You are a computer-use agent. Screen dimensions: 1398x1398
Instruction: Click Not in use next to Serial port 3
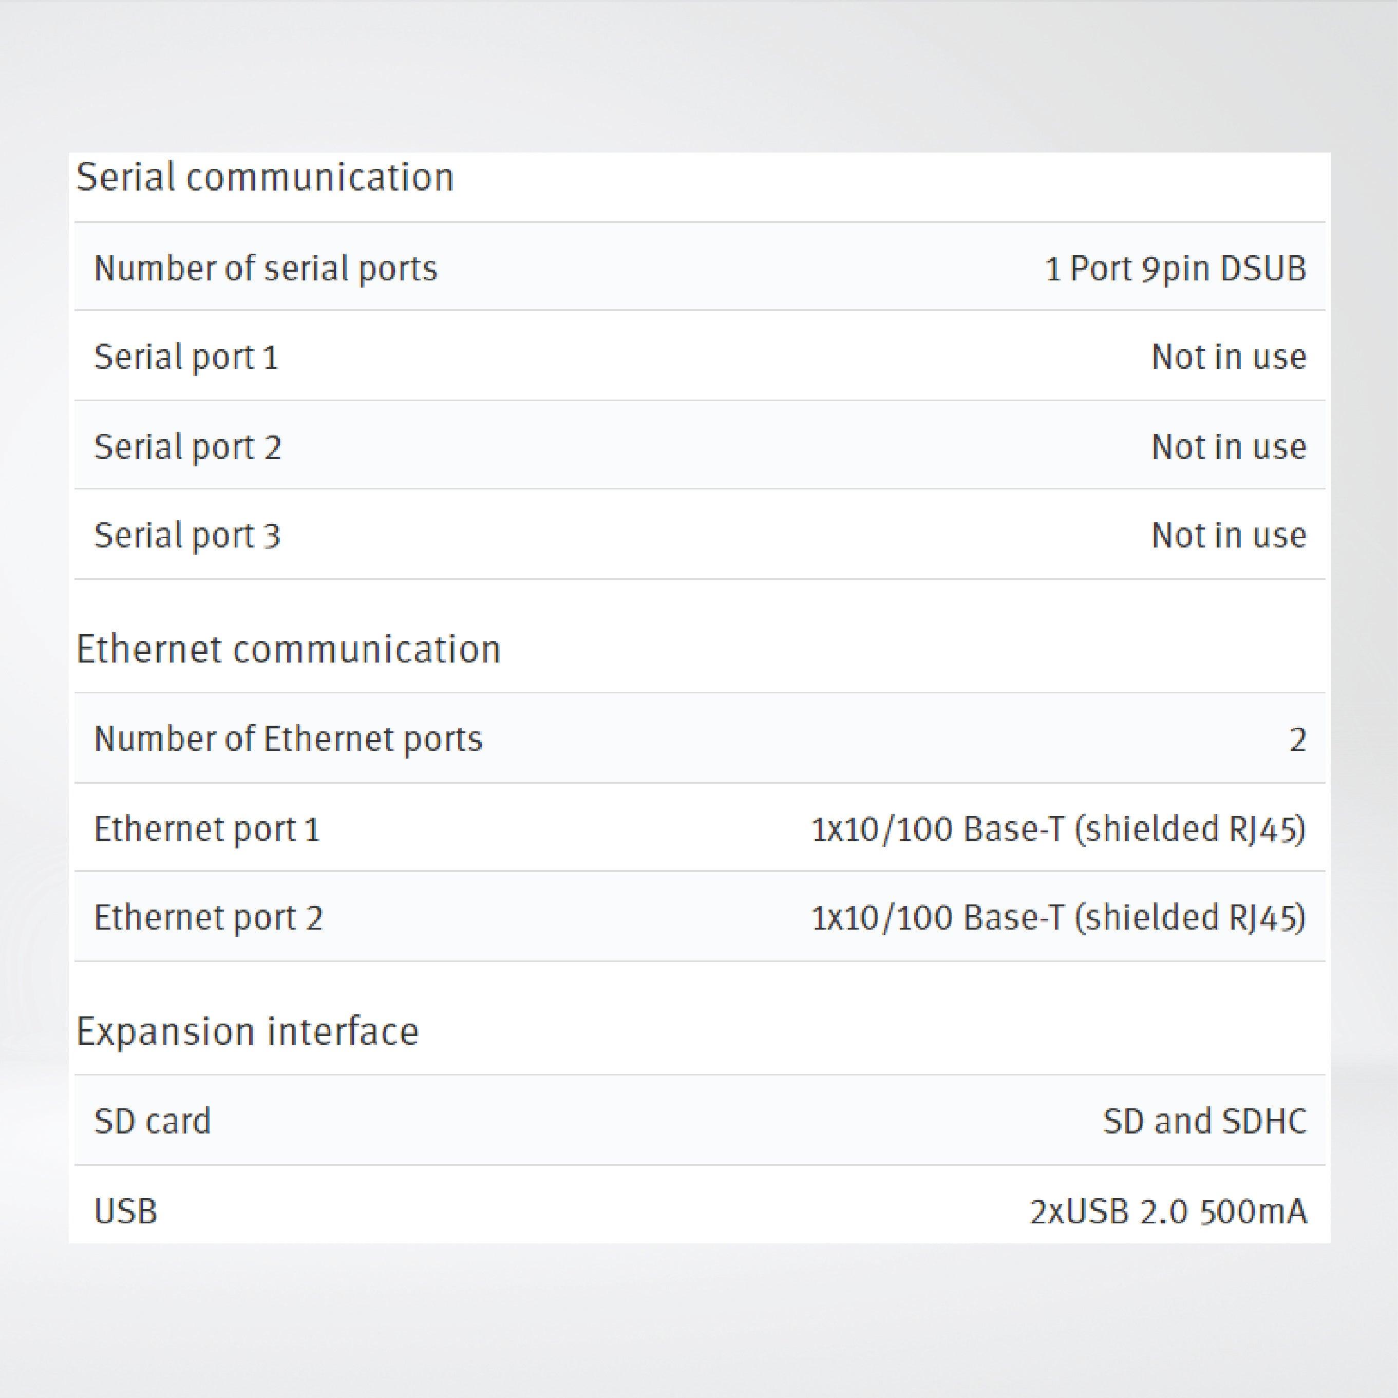pos(1230,536)
